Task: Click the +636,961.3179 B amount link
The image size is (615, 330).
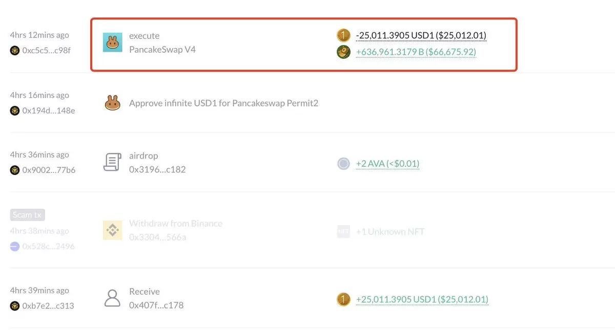Action: coord(416,52)
